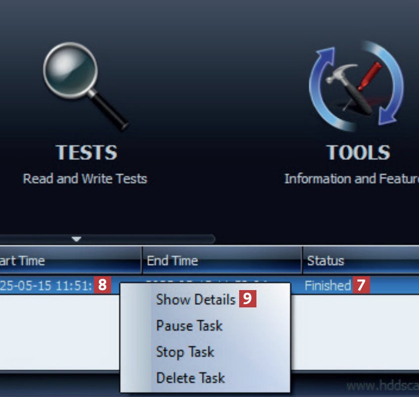The width and height of the screenshot is (419, 397).
Task: Sort tasks by Start Time column header
Action: 71,260
